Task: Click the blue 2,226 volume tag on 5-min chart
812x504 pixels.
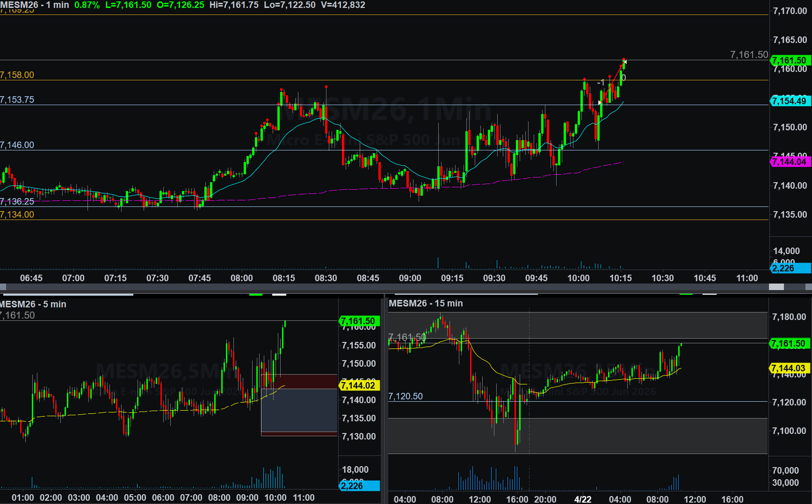Action: pyautogui.click(x=359, y=486)
